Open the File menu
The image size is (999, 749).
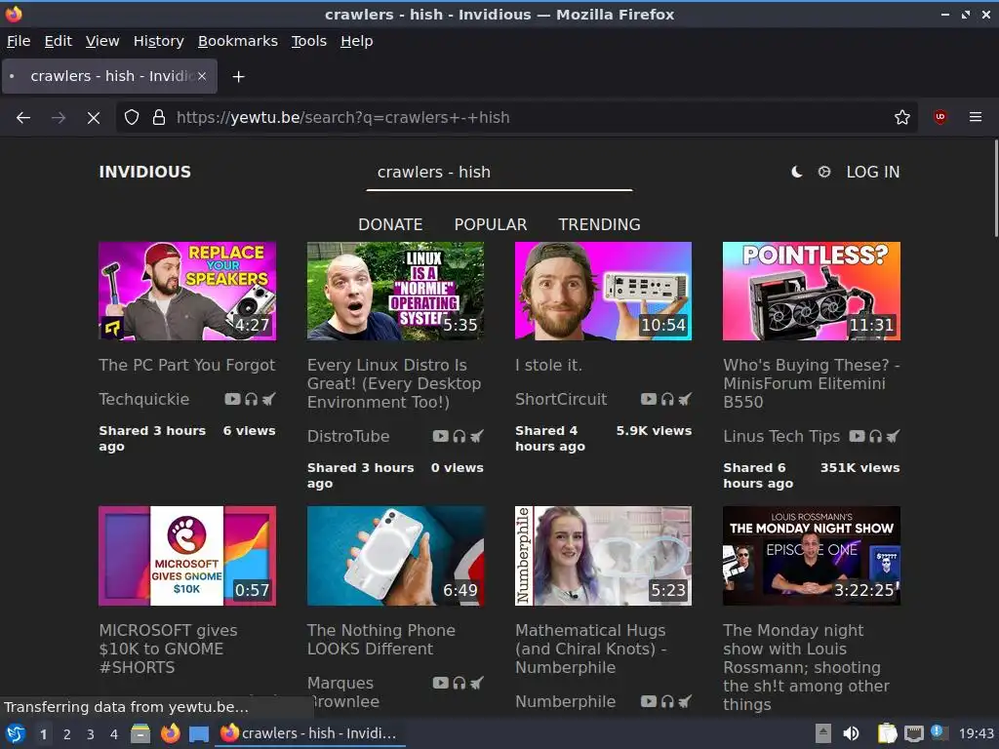pos(19,41)
